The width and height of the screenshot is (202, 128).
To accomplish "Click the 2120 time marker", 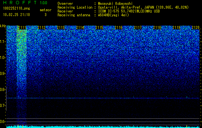I will pyautogui.click(x=196, y=28).
